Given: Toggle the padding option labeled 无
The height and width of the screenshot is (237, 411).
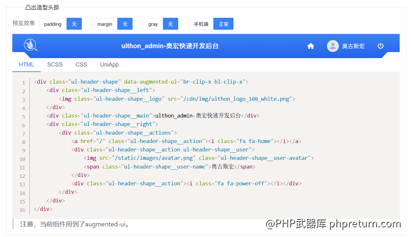Looking at the screenshot, I should pos(74,24).
